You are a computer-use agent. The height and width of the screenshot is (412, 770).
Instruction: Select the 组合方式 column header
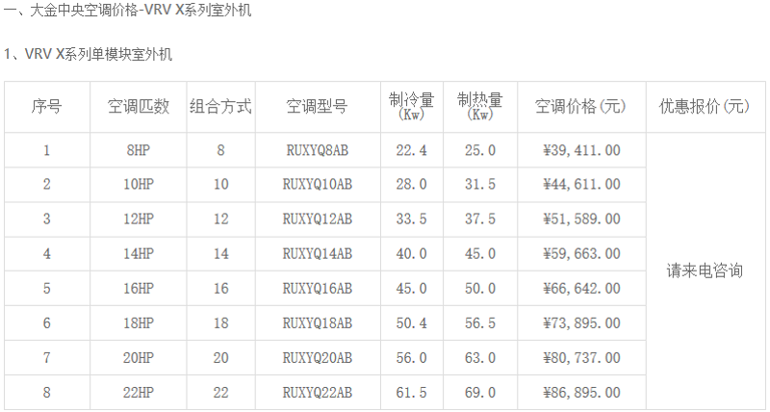tap(221, 106)
